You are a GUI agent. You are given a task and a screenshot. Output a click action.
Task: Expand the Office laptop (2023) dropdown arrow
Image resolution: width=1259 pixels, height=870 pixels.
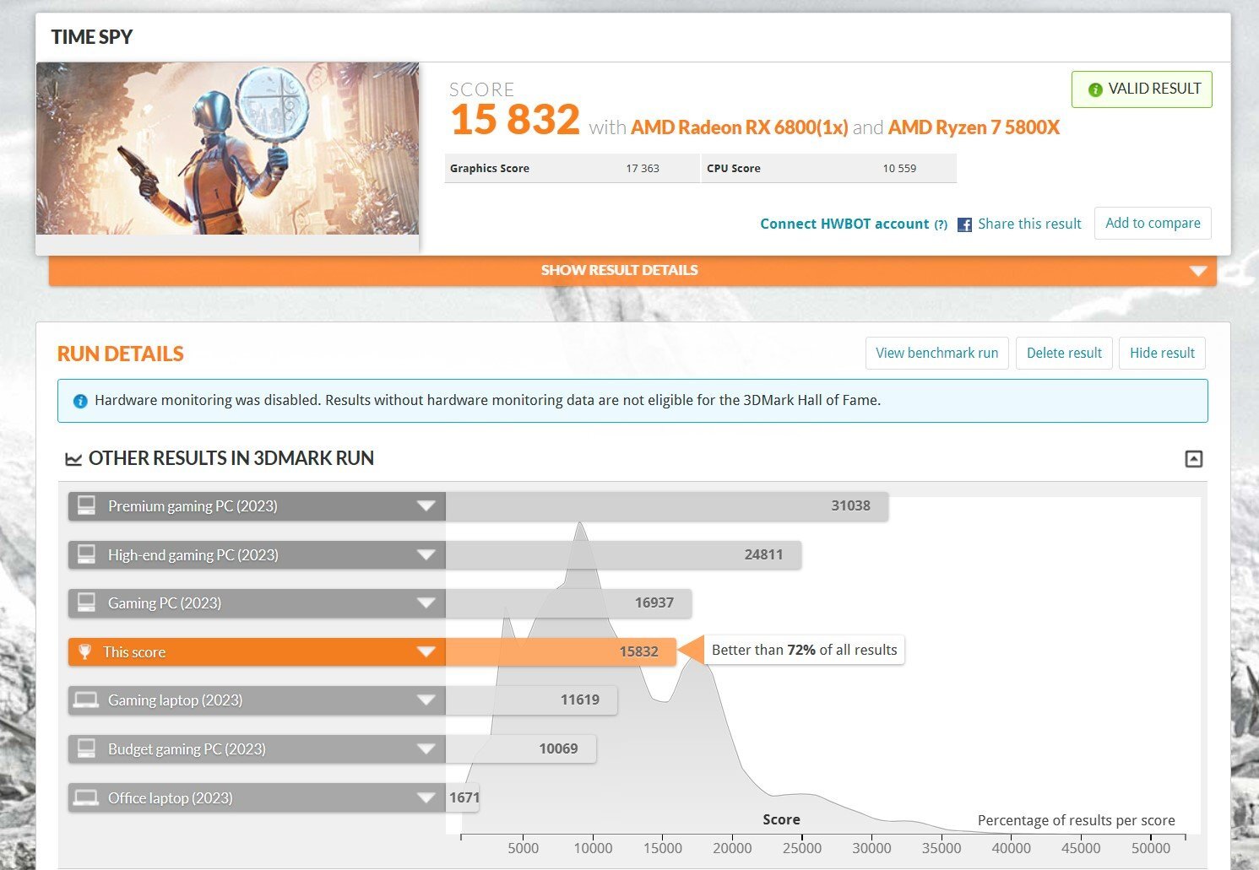pos(426,798)
